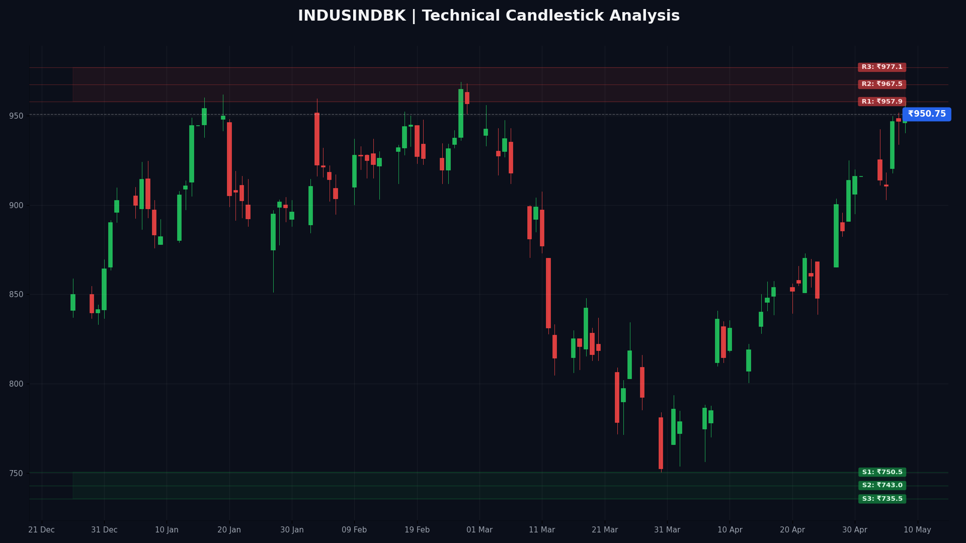This screenshot has width=966, height=543.
Task: Click the 800 price axis label
Action: tap(16, 384)
